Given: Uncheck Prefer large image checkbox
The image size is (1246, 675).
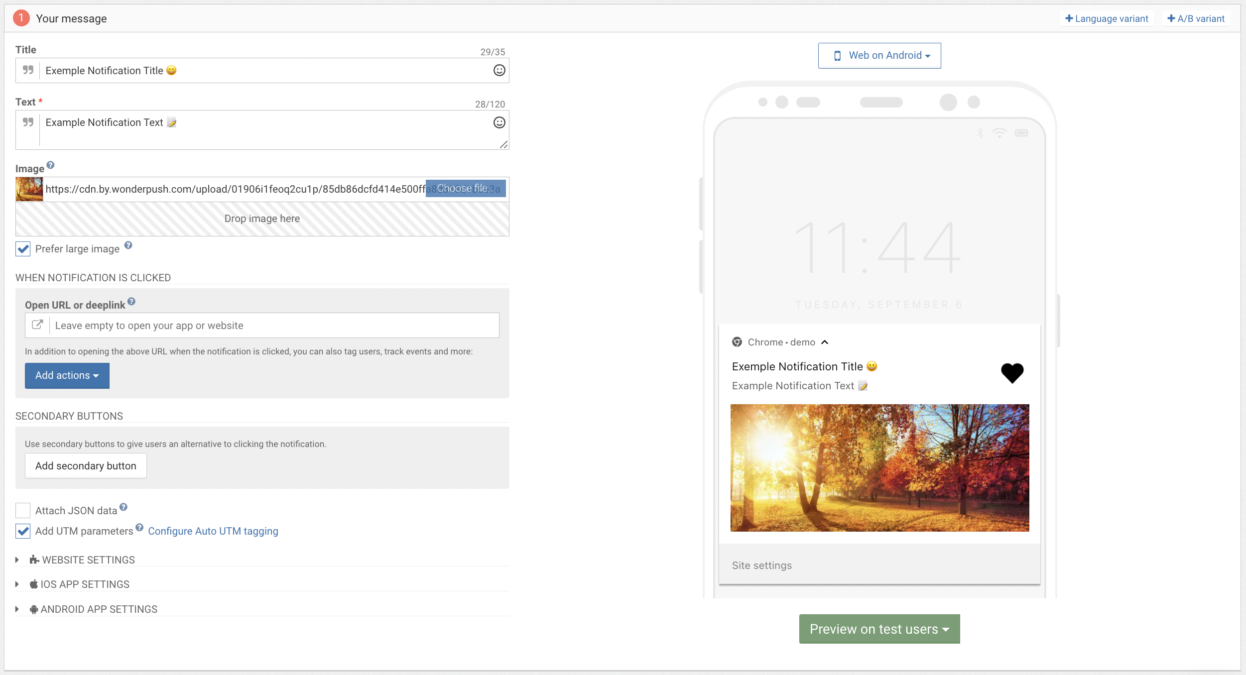Looking at the screenshot, I should tap(23, 249).
